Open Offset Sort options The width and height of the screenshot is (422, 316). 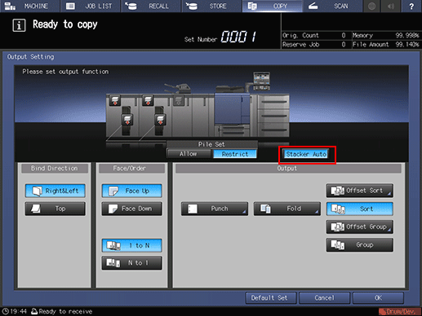360,191
